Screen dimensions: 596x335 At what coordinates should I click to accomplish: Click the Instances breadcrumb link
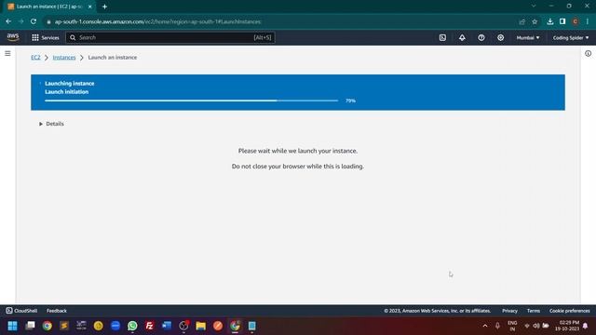tap(64, 58)
